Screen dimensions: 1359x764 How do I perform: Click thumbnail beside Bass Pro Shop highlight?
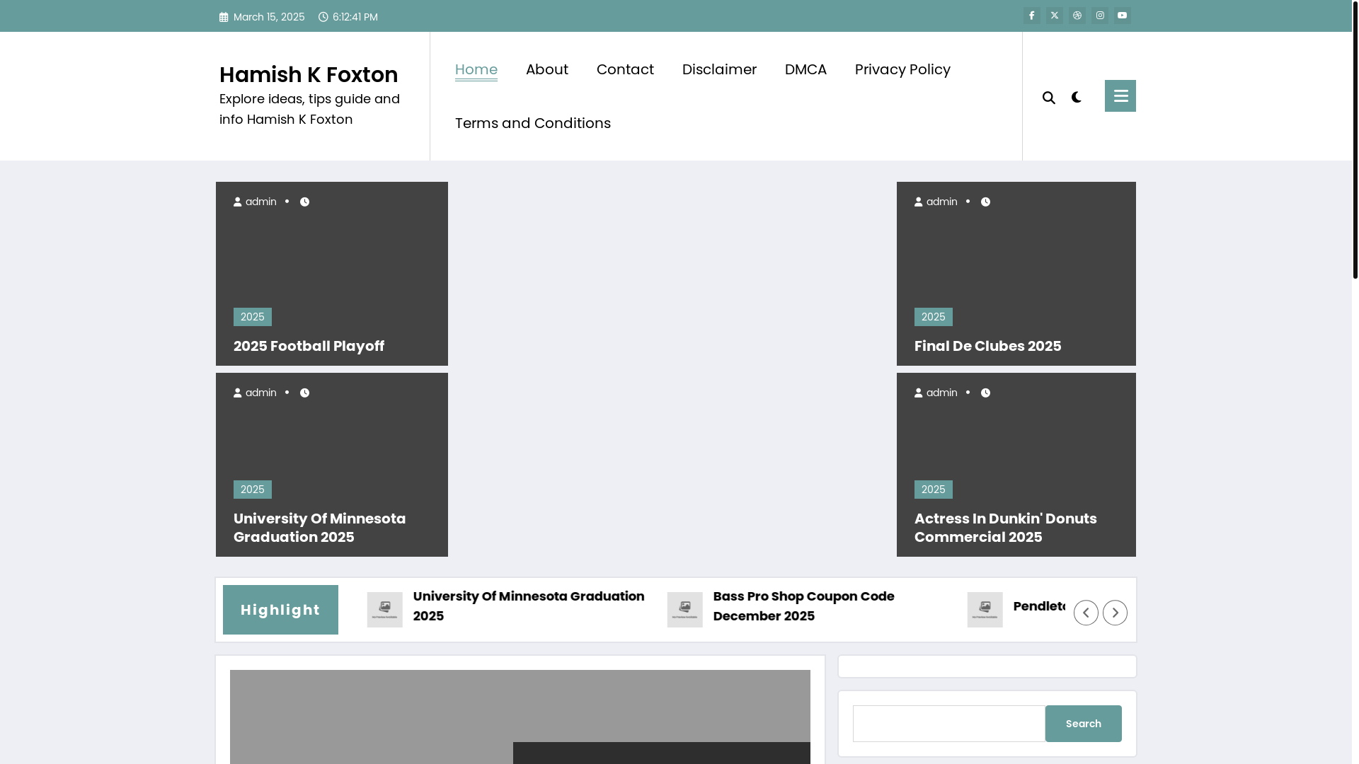[x=685, y=610]
